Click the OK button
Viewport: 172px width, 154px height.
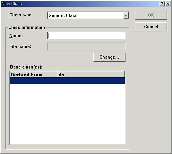[151, 15]
